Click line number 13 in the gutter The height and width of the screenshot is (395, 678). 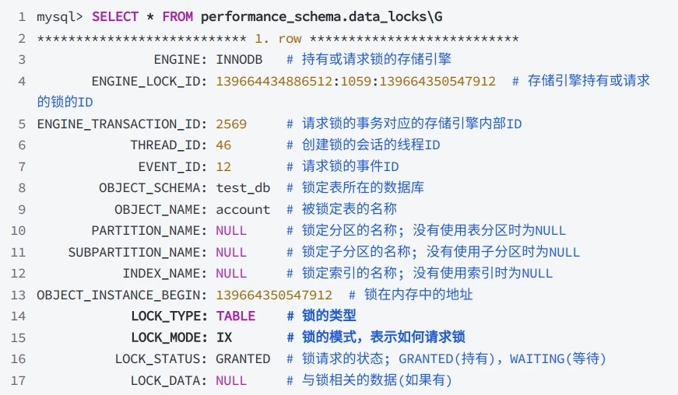18,295
